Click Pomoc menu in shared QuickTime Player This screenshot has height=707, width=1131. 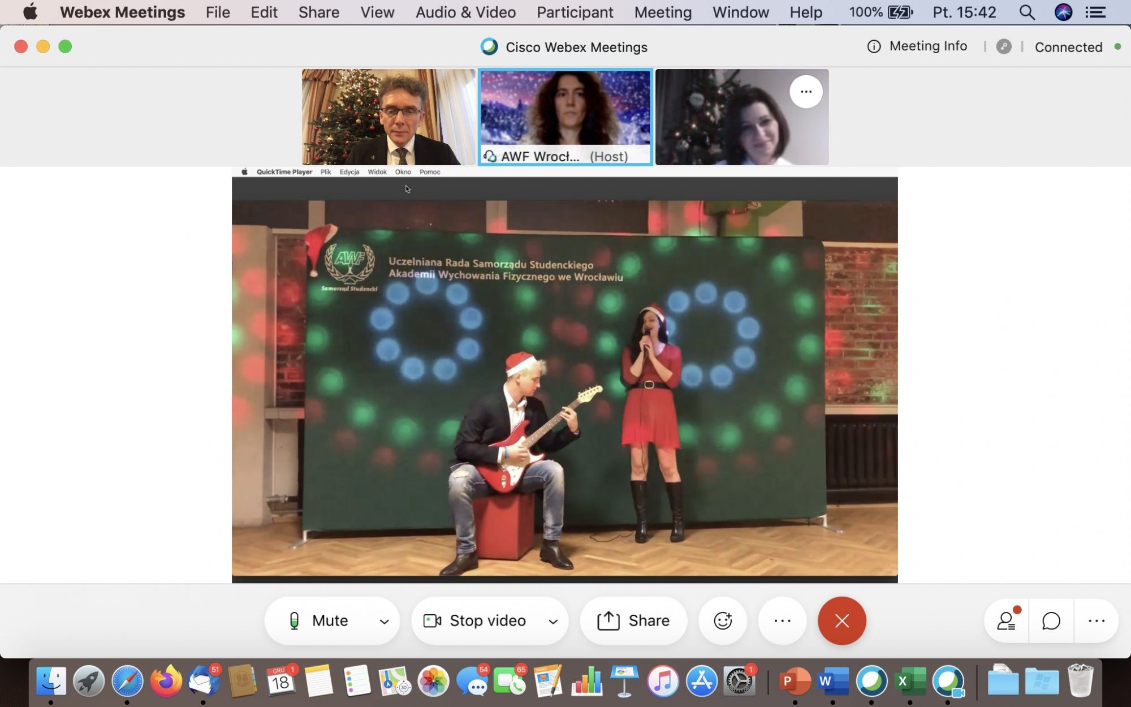[x=430, y=172]
